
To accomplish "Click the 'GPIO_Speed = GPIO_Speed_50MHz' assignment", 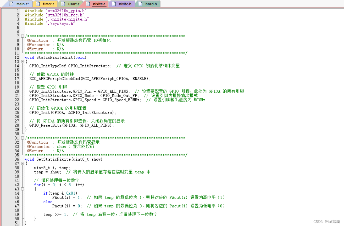I will point(85,100).
